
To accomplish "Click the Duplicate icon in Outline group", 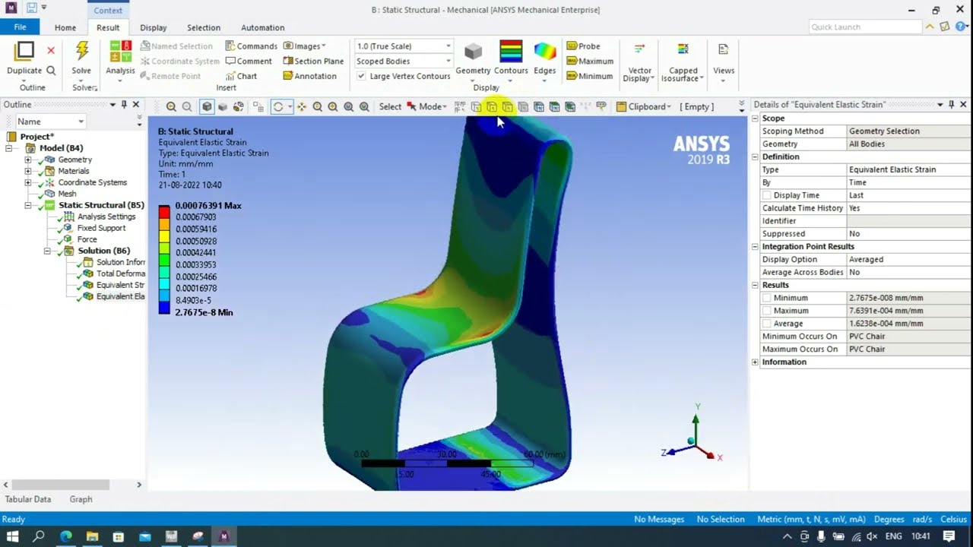I will tap(24, 51).
